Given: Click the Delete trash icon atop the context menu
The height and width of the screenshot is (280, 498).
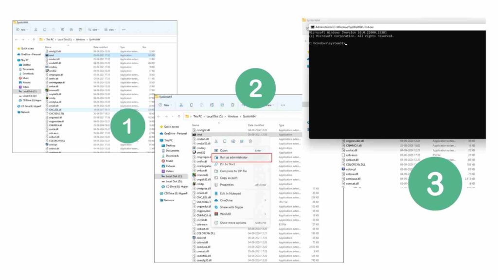Looking at the screenshot, I should coord(250,141).
